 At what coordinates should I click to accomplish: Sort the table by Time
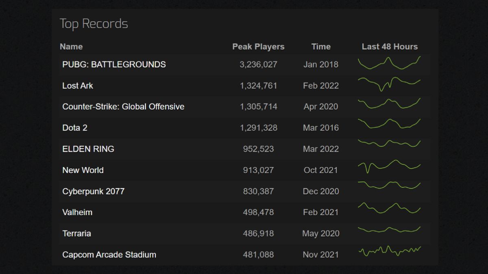coord(321,46)
